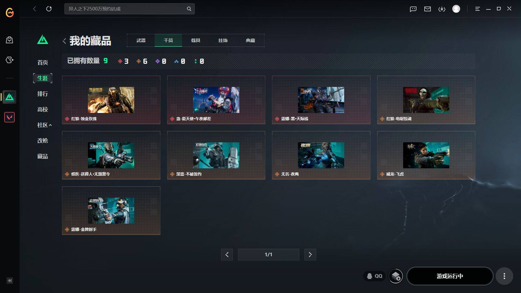Open the game tools icon beside QQ
521x293 pixels.
click(396, 276)
